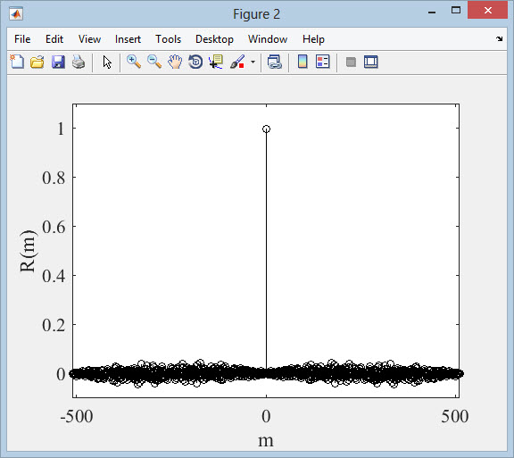This screenshot has width=514, height=458.
Task: Toggle the Data Cursor tool
Action: (216, 62)
